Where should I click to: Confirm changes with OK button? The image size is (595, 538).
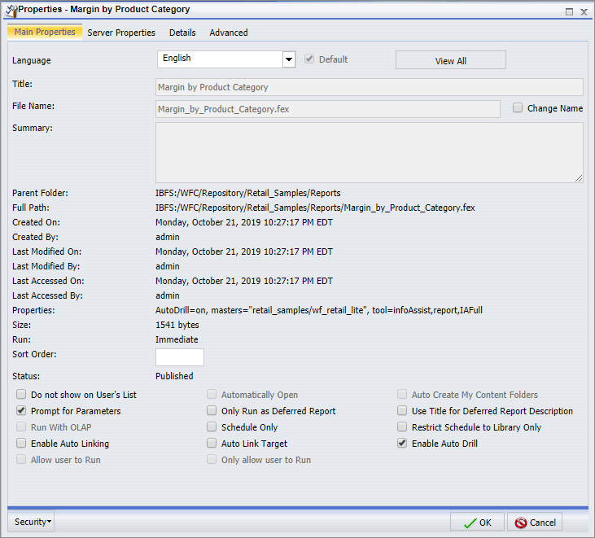point(477,523)
